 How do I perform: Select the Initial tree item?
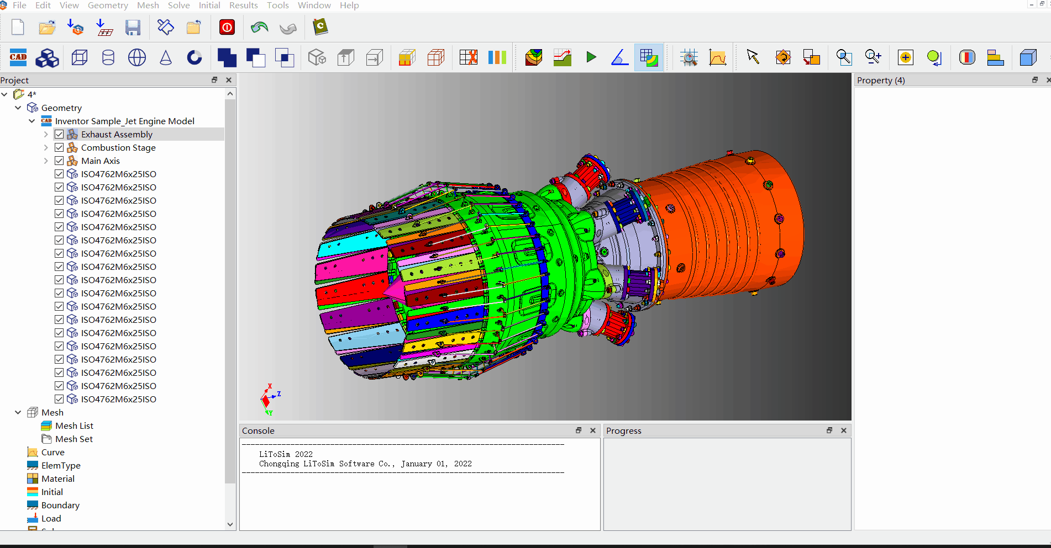[x=52, y=492]
